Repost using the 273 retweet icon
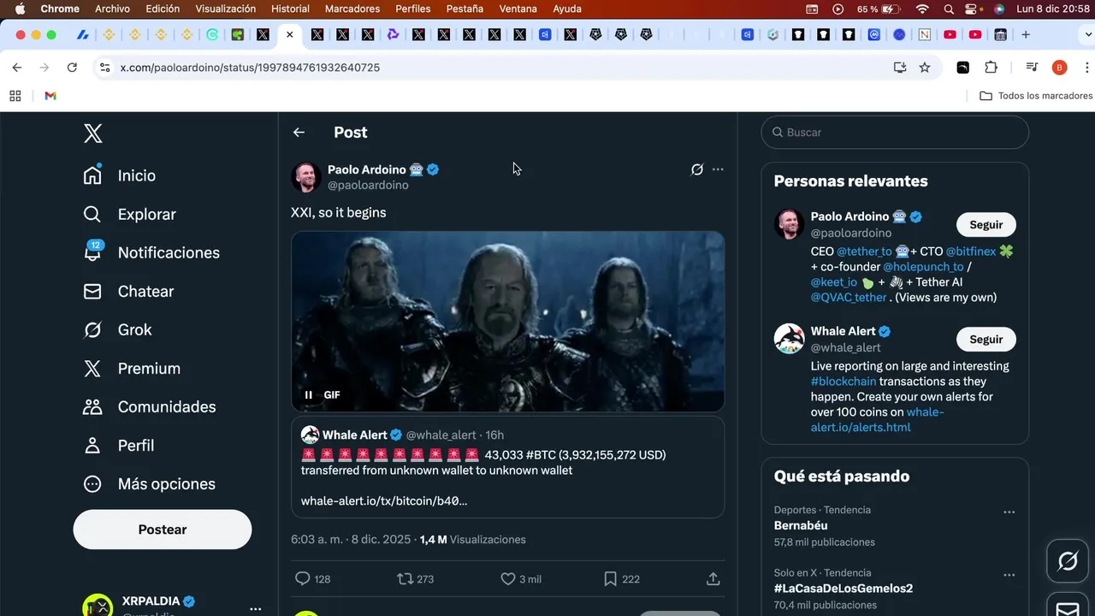Image resolution: width=1095 pixels, height=616 pixels. click(406, 579)
